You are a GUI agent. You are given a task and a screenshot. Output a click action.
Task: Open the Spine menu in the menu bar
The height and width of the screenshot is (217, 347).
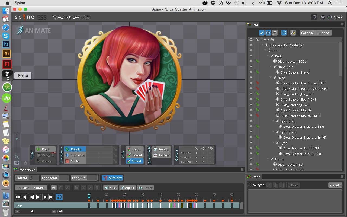point(20,3)
